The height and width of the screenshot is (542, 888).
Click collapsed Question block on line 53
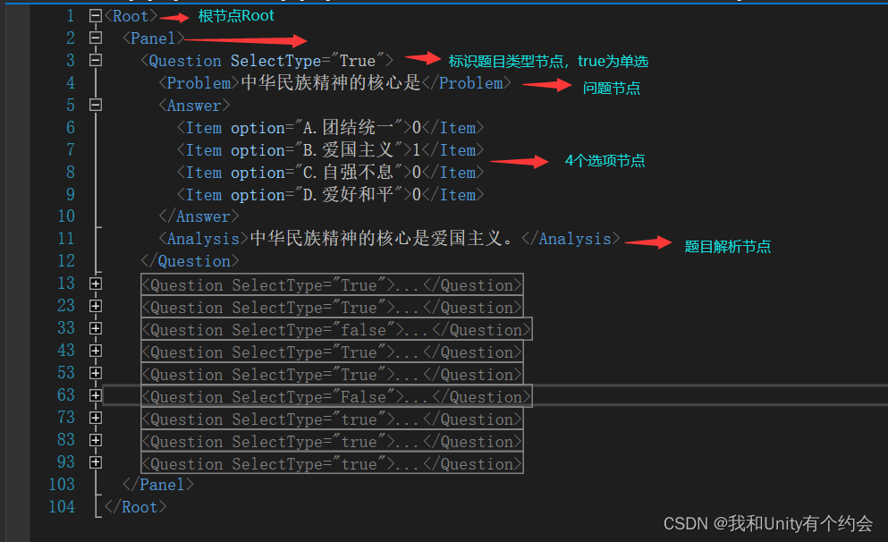[x=332, y=374]
